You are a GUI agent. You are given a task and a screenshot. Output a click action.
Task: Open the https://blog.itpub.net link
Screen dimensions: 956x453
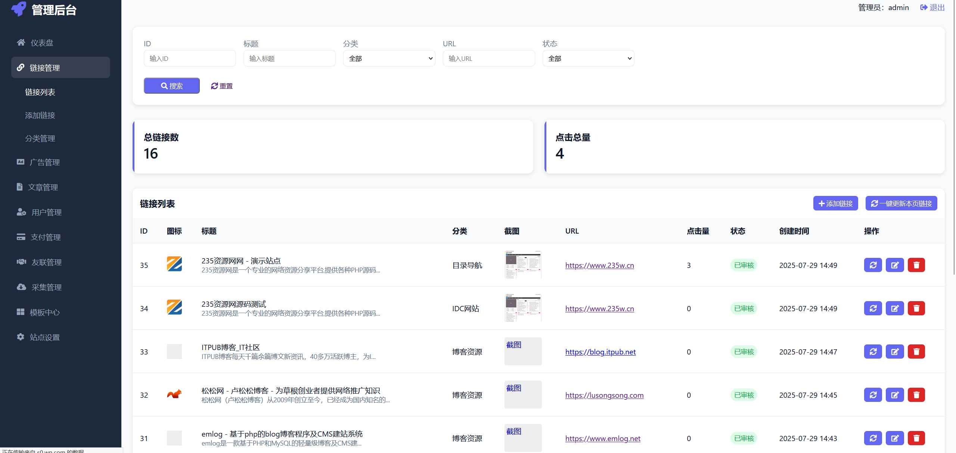[600, 352]
